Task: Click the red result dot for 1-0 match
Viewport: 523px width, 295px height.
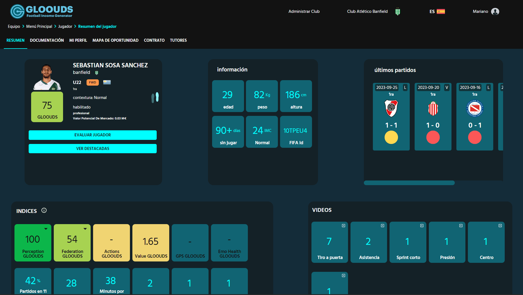Action: click(x=433, y=137)
